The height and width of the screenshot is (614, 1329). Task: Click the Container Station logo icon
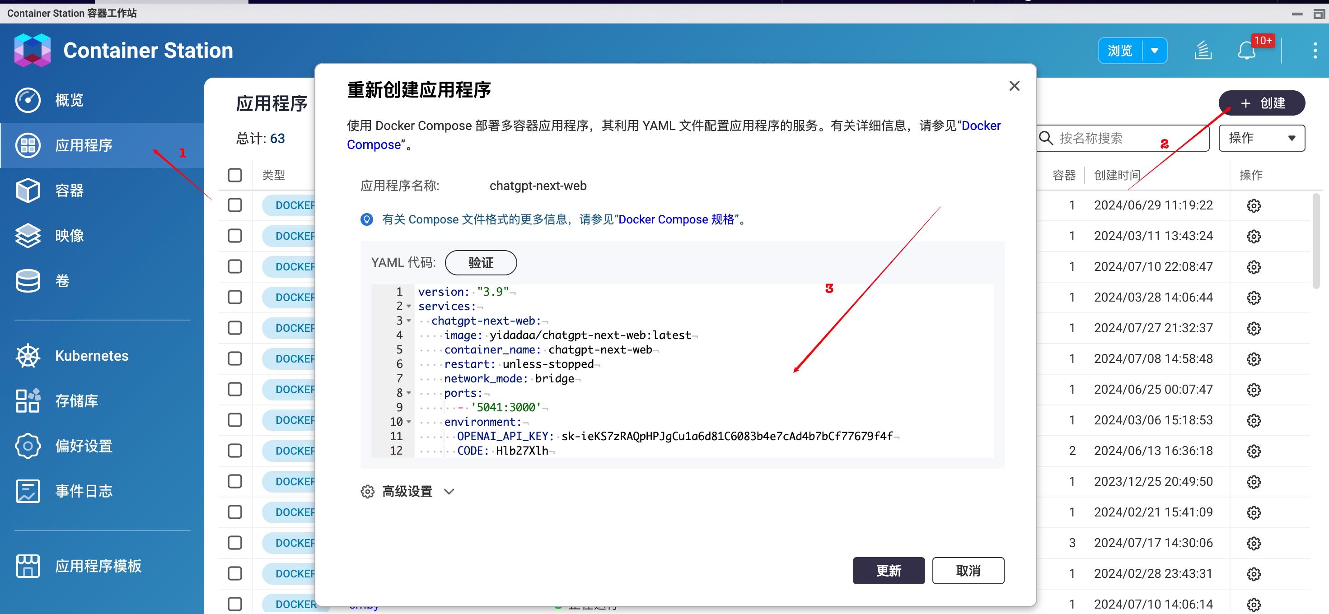tap(33, 50)
